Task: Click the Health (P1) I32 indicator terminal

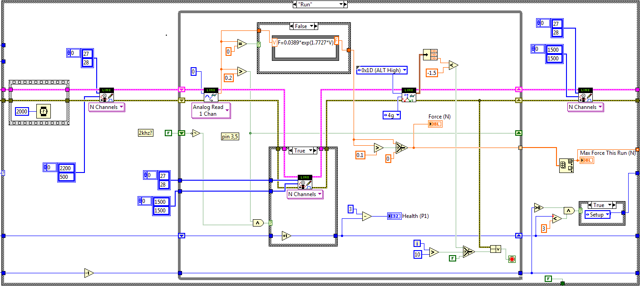Action: (x=394, y=216)
